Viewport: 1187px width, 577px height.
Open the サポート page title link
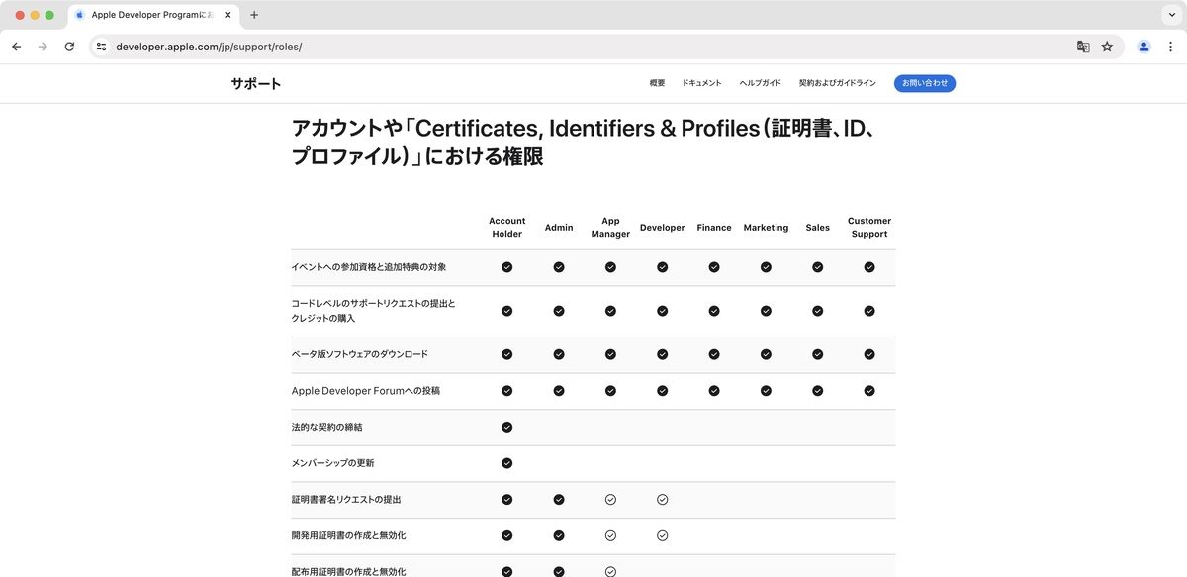[x=256, y=84]
